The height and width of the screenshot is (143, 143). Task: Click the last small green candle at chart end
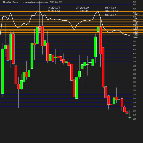tap(130, 117)
